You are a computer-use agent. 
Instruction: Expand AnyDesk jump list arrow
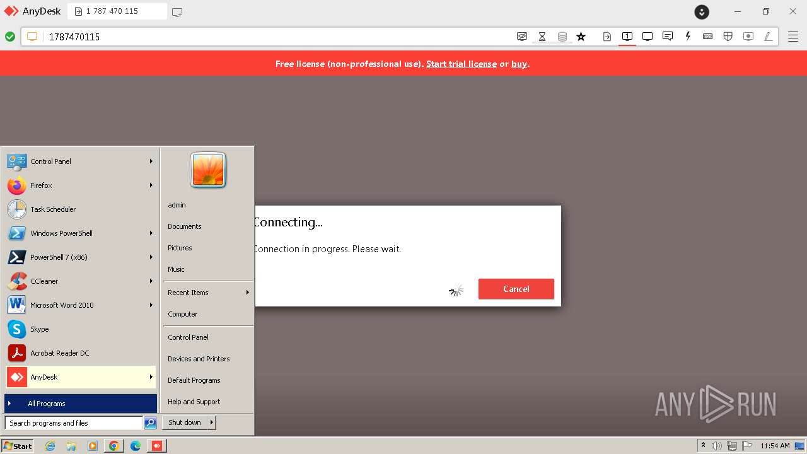(x=151, y=377)
